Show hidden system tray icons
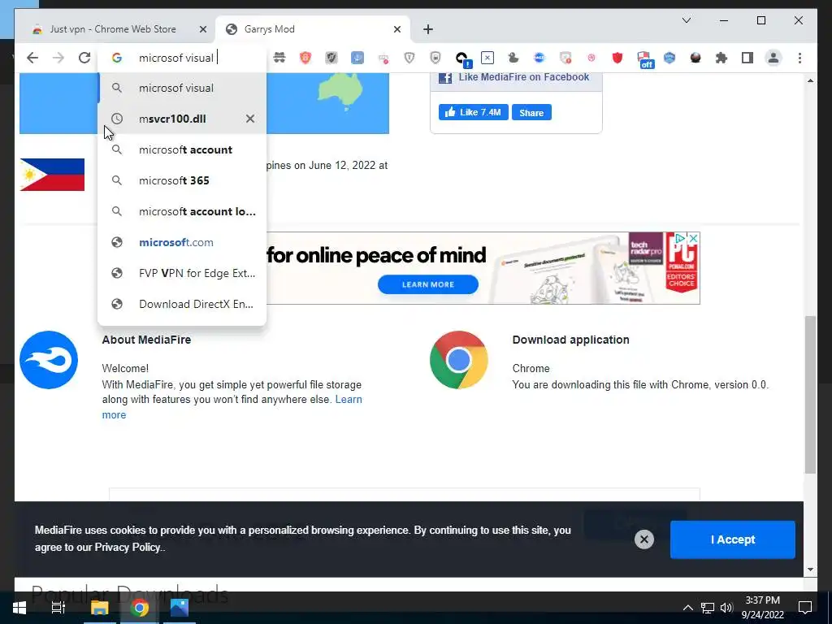 (687, 608)
